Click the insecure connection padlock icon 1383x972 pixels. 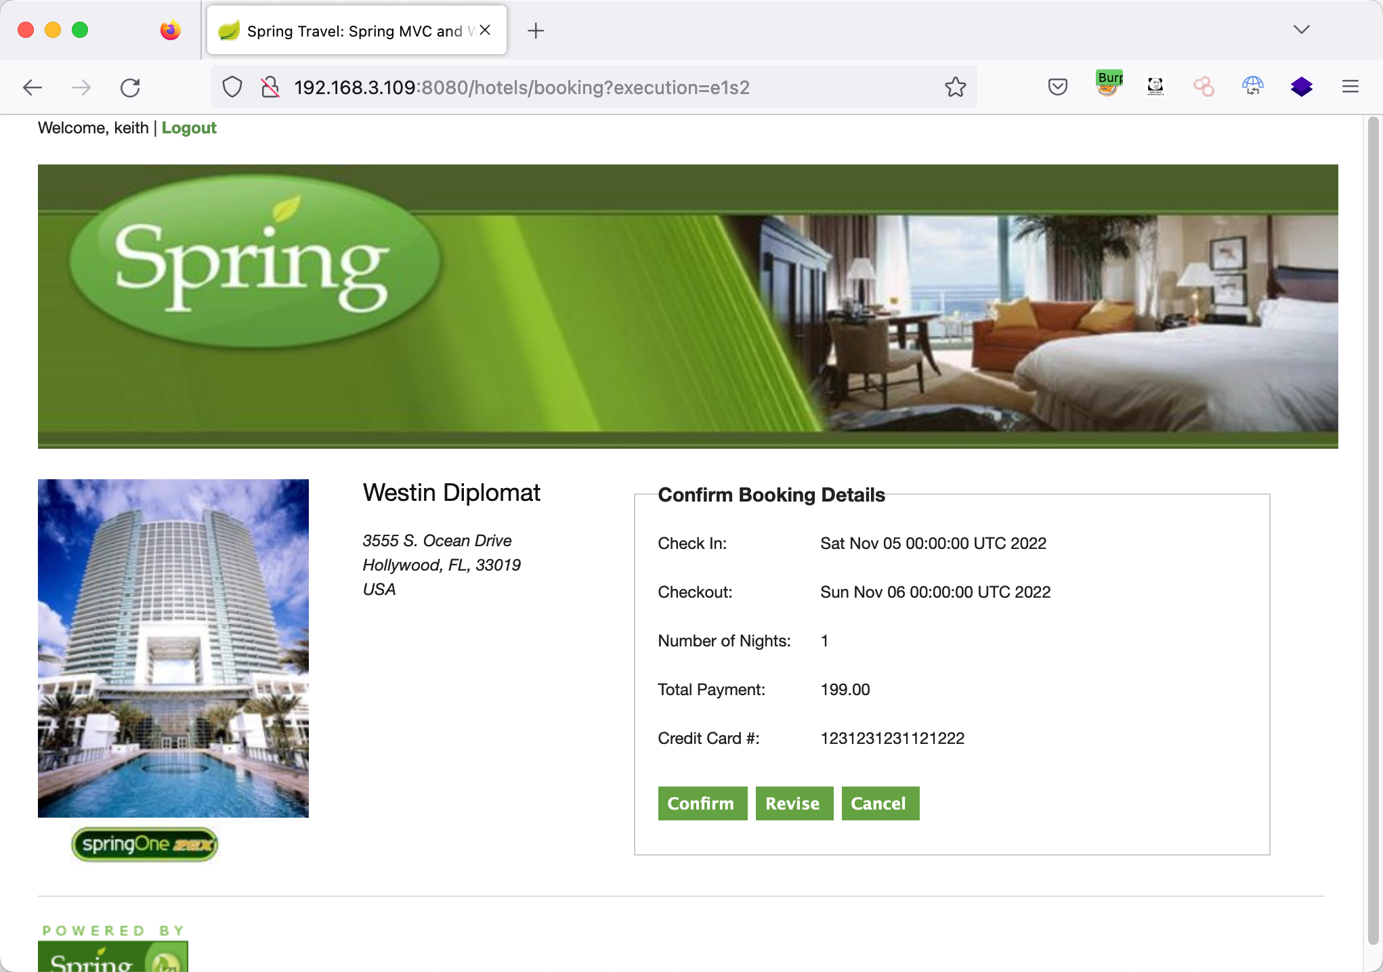(270, 87)
